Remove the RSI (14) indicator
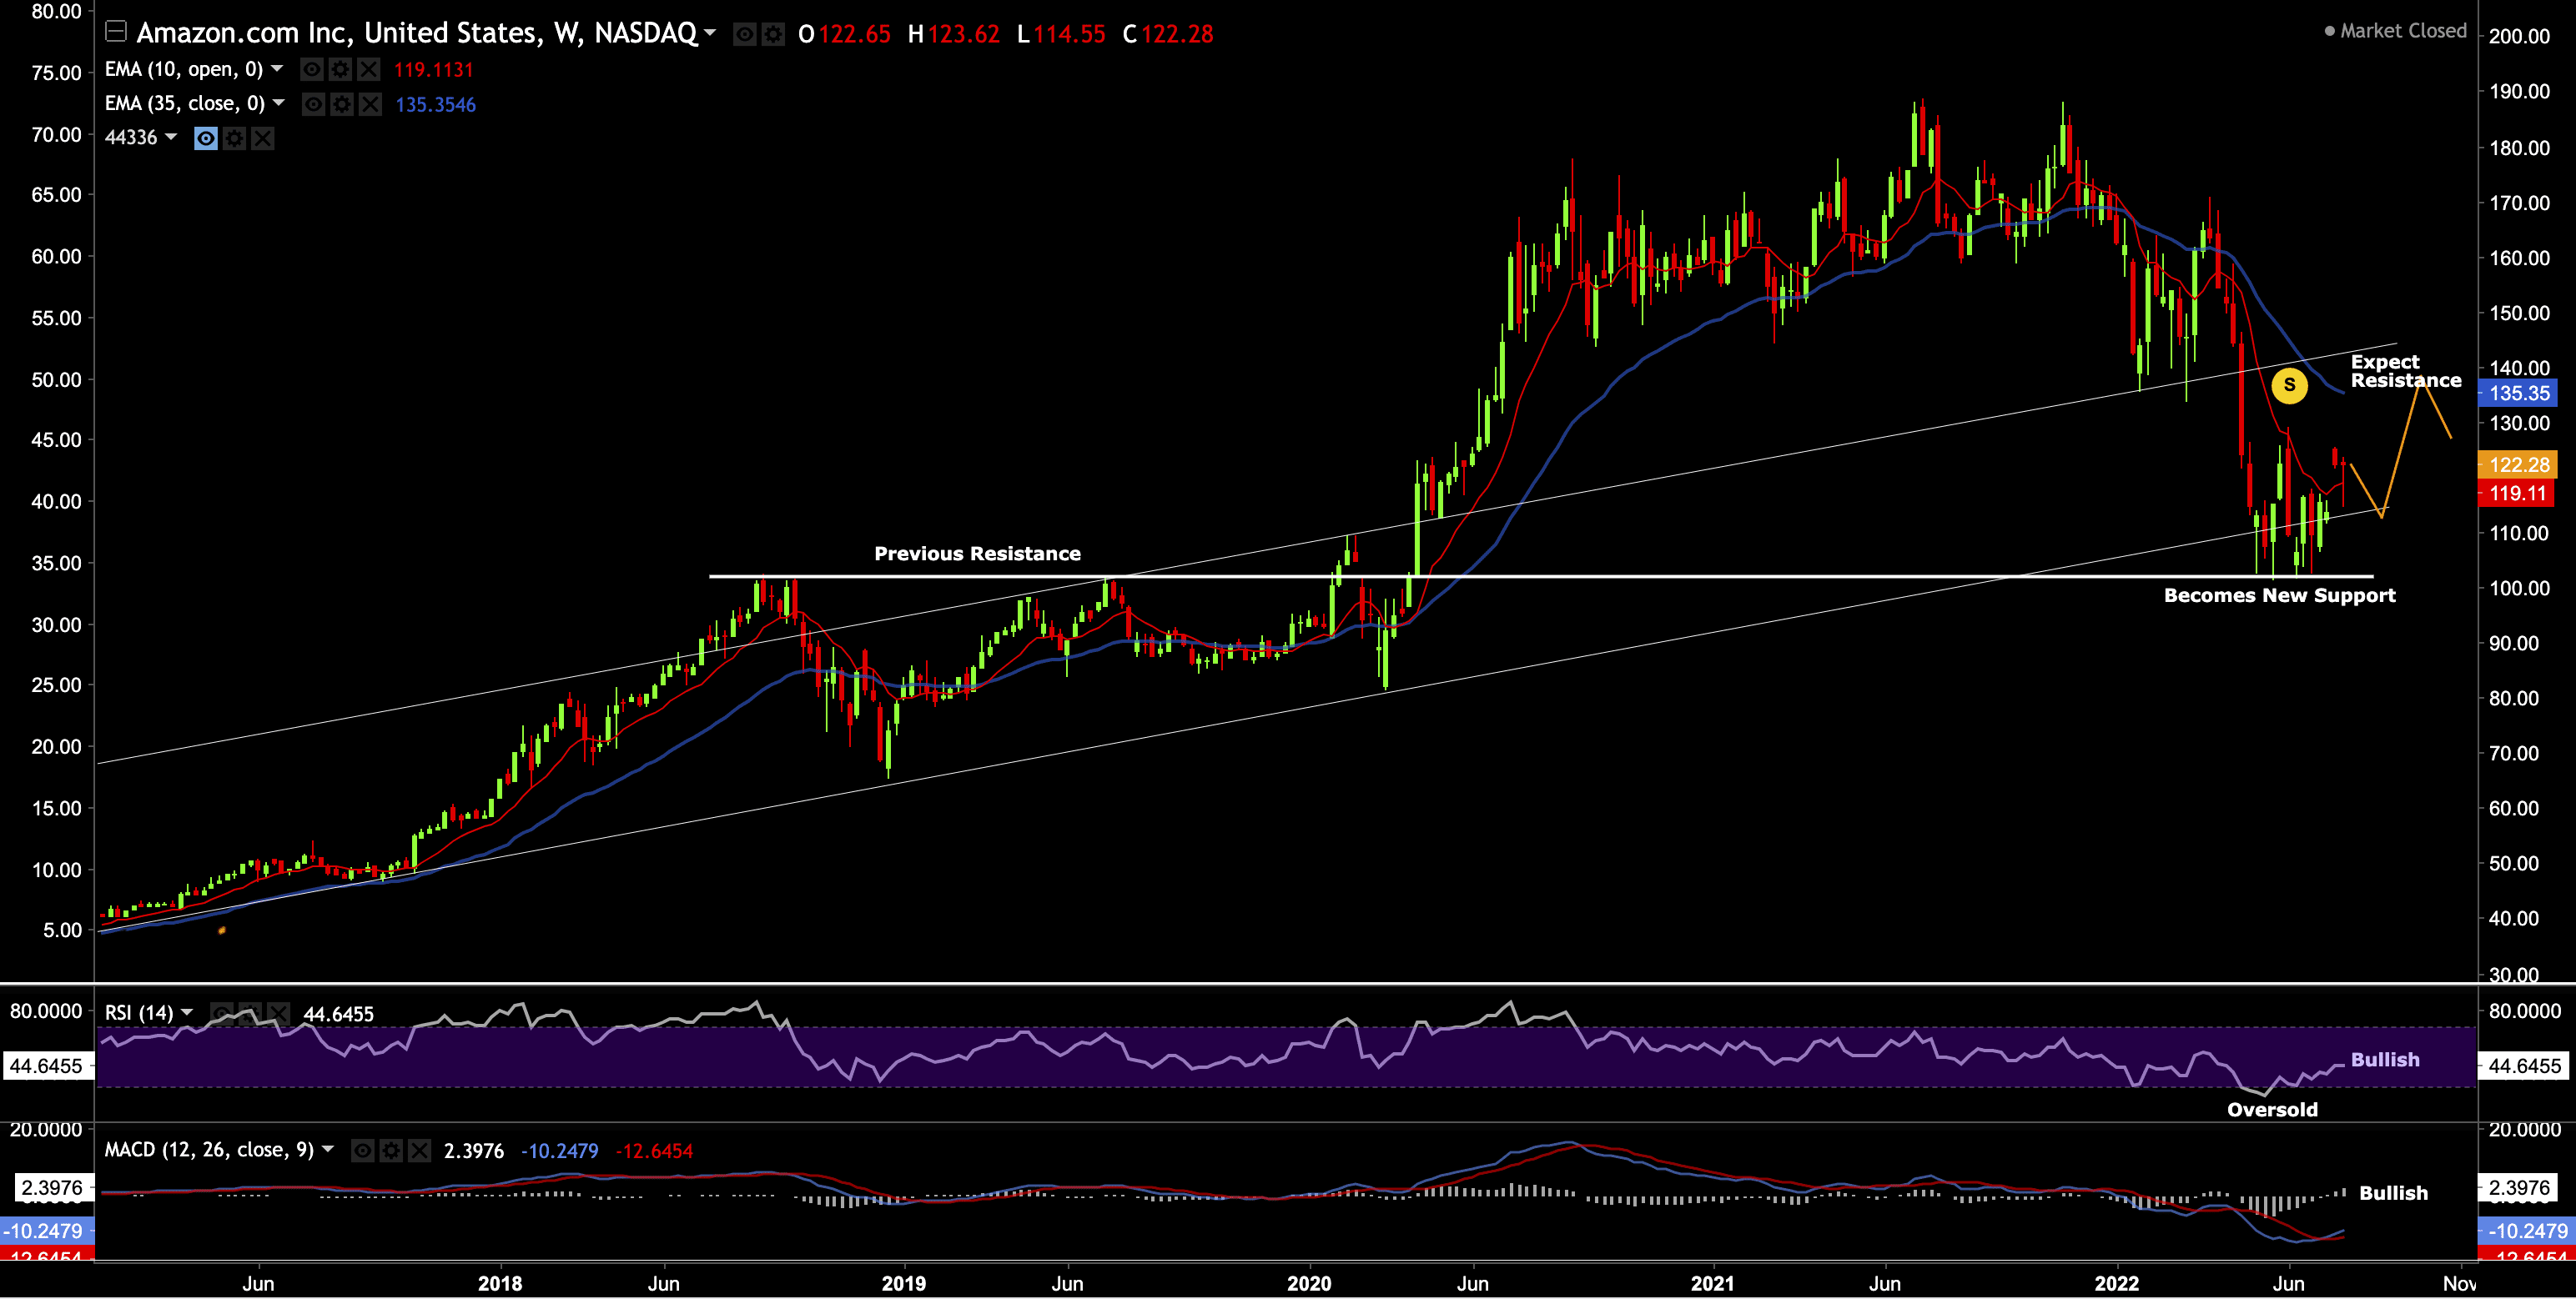Screen dimensions: 2576x1299 [x=279, y=1013]
